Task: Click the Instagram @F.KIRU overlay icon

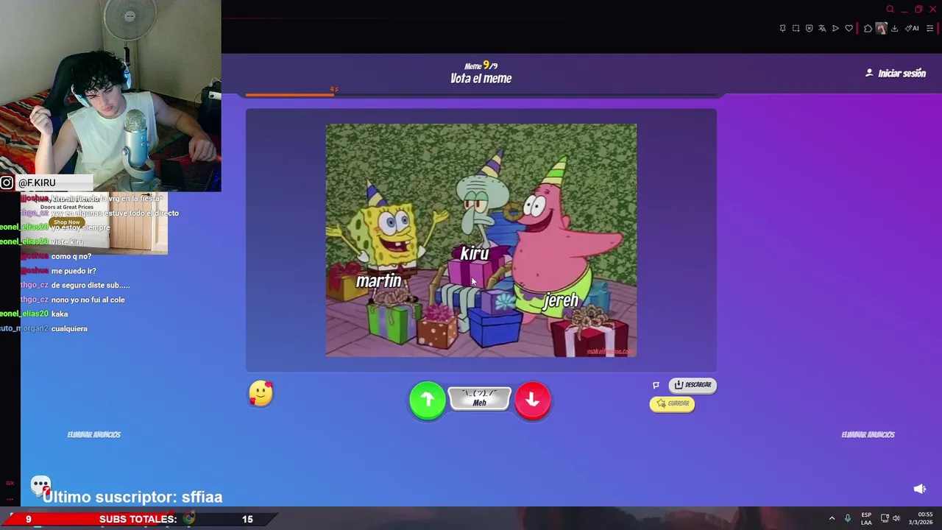Action: click(x=7, y=183)
